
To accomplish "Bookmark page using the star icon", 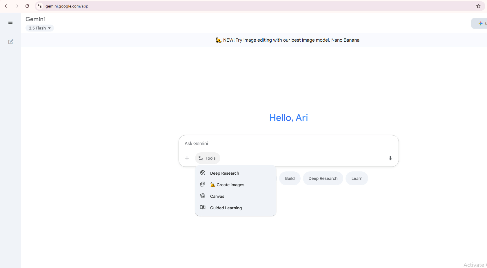I will coord(478,6).
